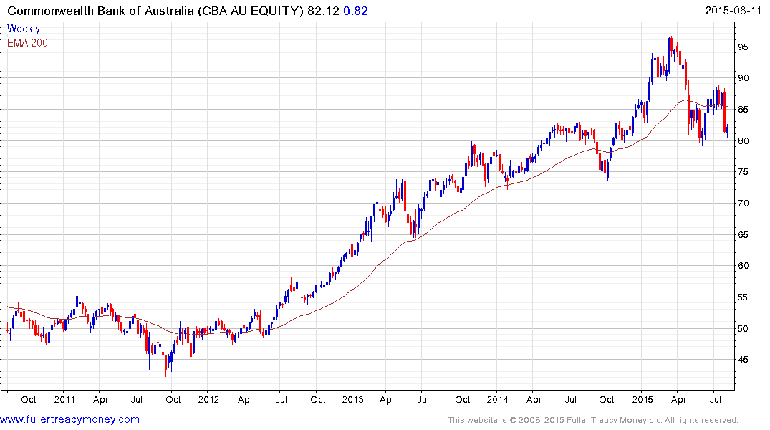Viewport: 770px width, 430px height.
Task: Click the 45 price axis label
Action: (x=743, y=360)
